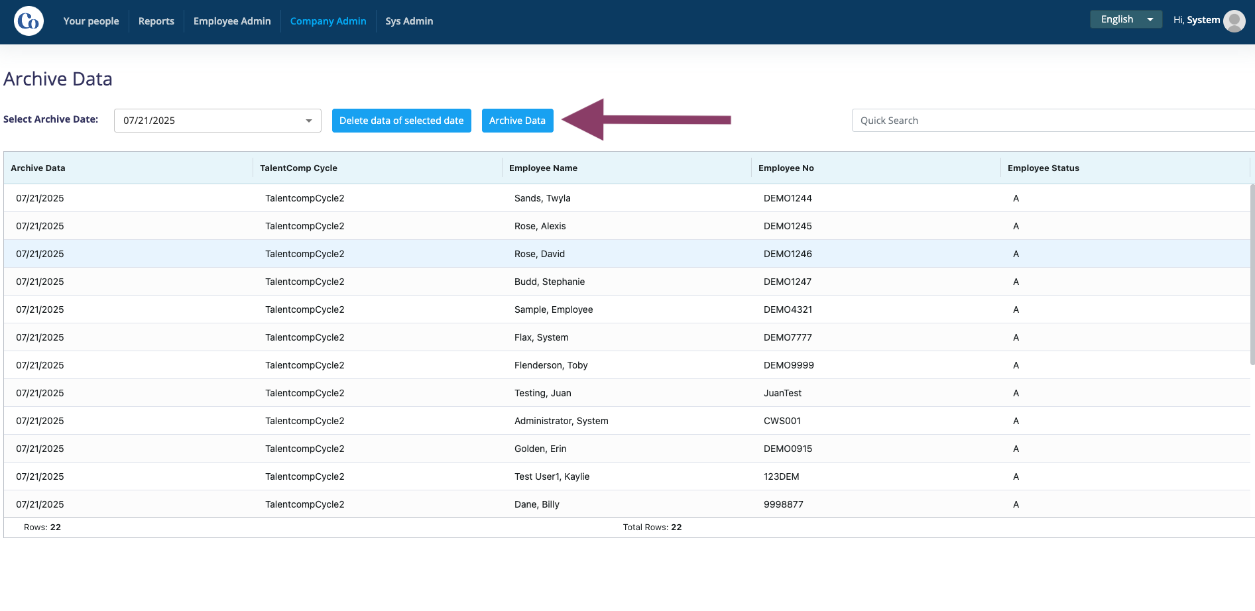
Task: Focus the Quick Search field
Action: 1053,121
